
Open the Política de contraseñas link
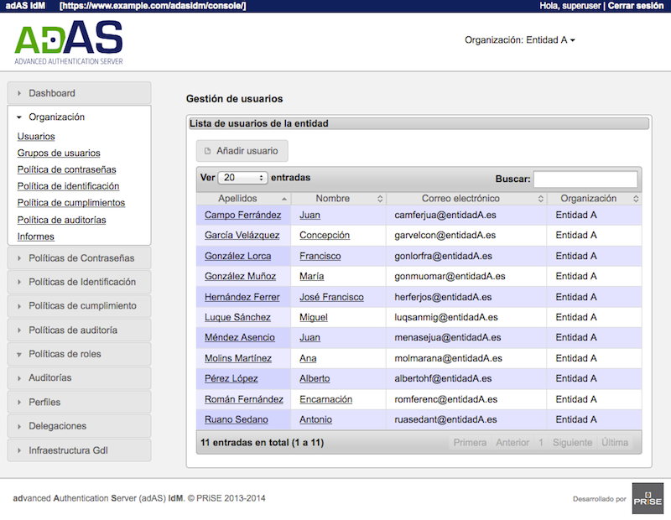67,169
